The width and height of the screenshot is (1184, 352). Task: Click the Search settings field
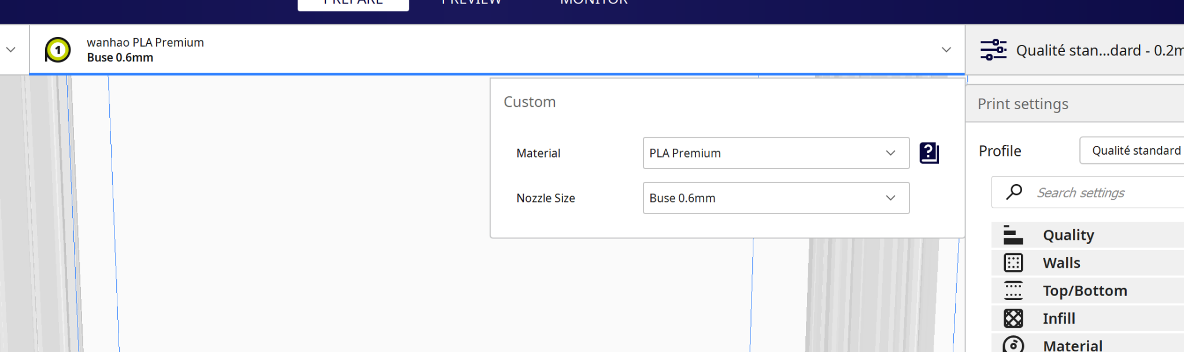[x=1087, y=192]
